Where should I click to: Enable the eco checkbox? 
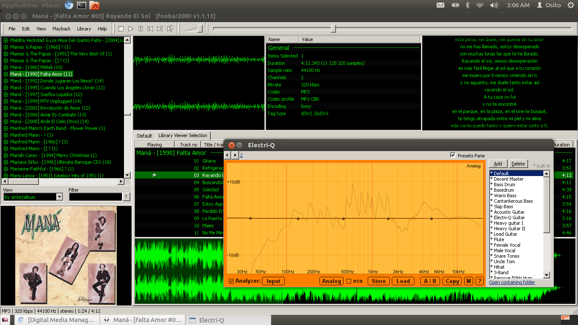349,281
